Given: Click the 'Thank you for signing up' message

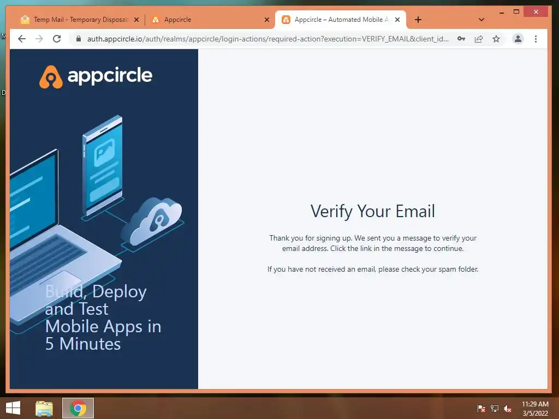Looking at the screenshot, I should [373, 243].
